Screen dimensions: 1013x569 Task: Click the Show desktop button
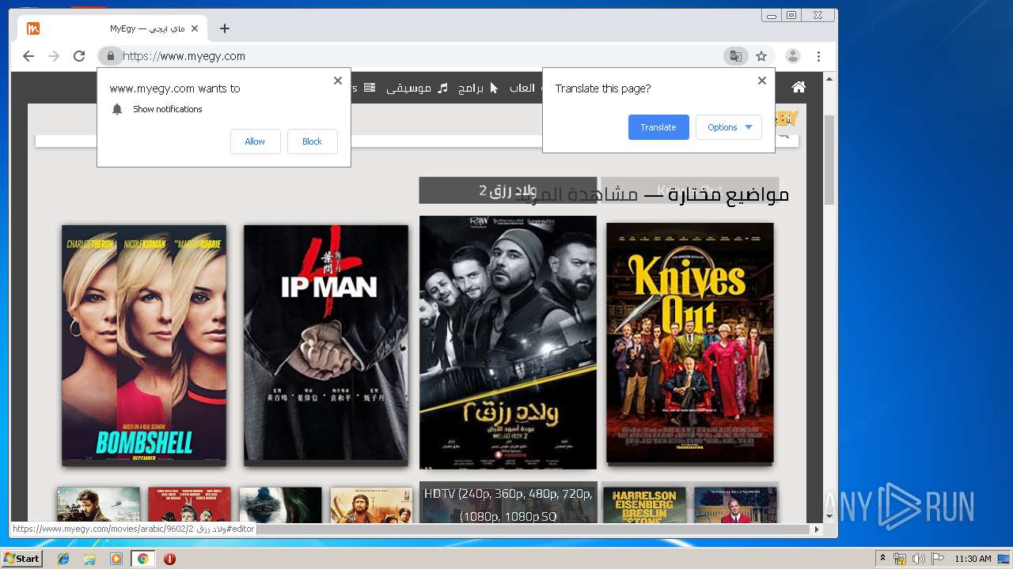tap(1005, 559)
